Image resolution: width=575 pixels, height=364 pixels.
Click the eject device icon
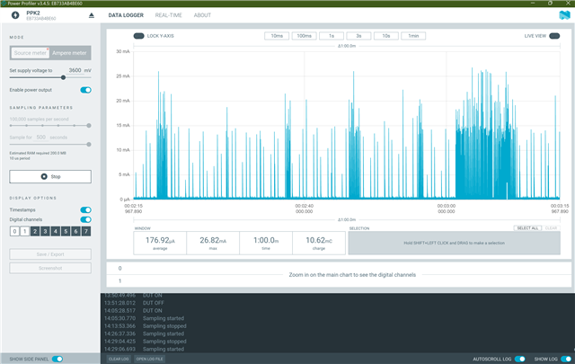92,15
